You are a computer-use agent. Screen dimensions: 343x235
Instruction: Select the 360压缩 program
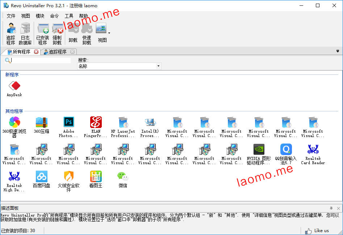(42, 125)
